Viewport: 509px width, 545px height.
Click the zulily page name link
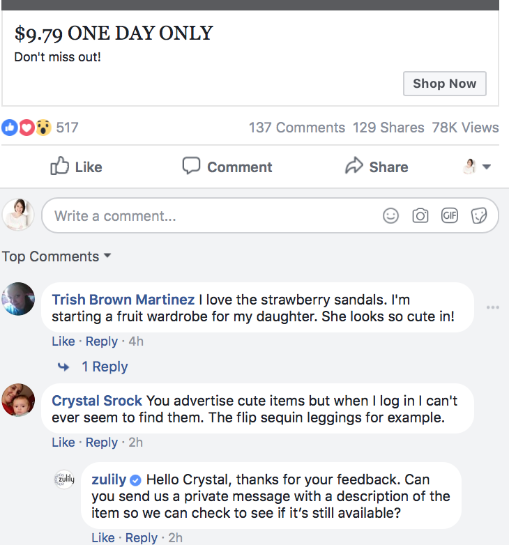pyautogui.click(x=109, y=479)
